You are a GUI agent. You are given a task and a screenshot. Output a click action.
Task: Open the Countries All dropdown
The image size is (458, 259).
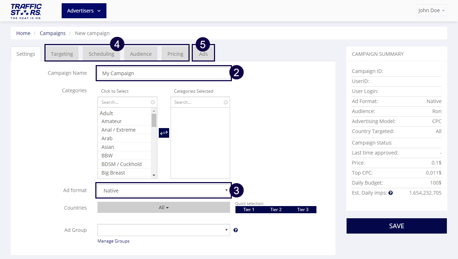tap(163, 207)
